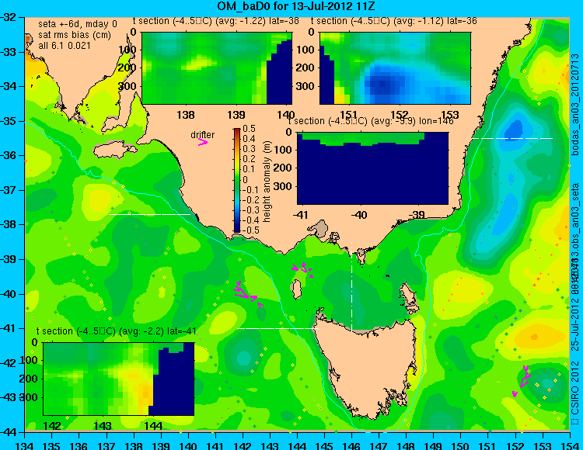Open the lat=-41 temperature section inset
Screen dimensions: 583x450
pos(119,379)
